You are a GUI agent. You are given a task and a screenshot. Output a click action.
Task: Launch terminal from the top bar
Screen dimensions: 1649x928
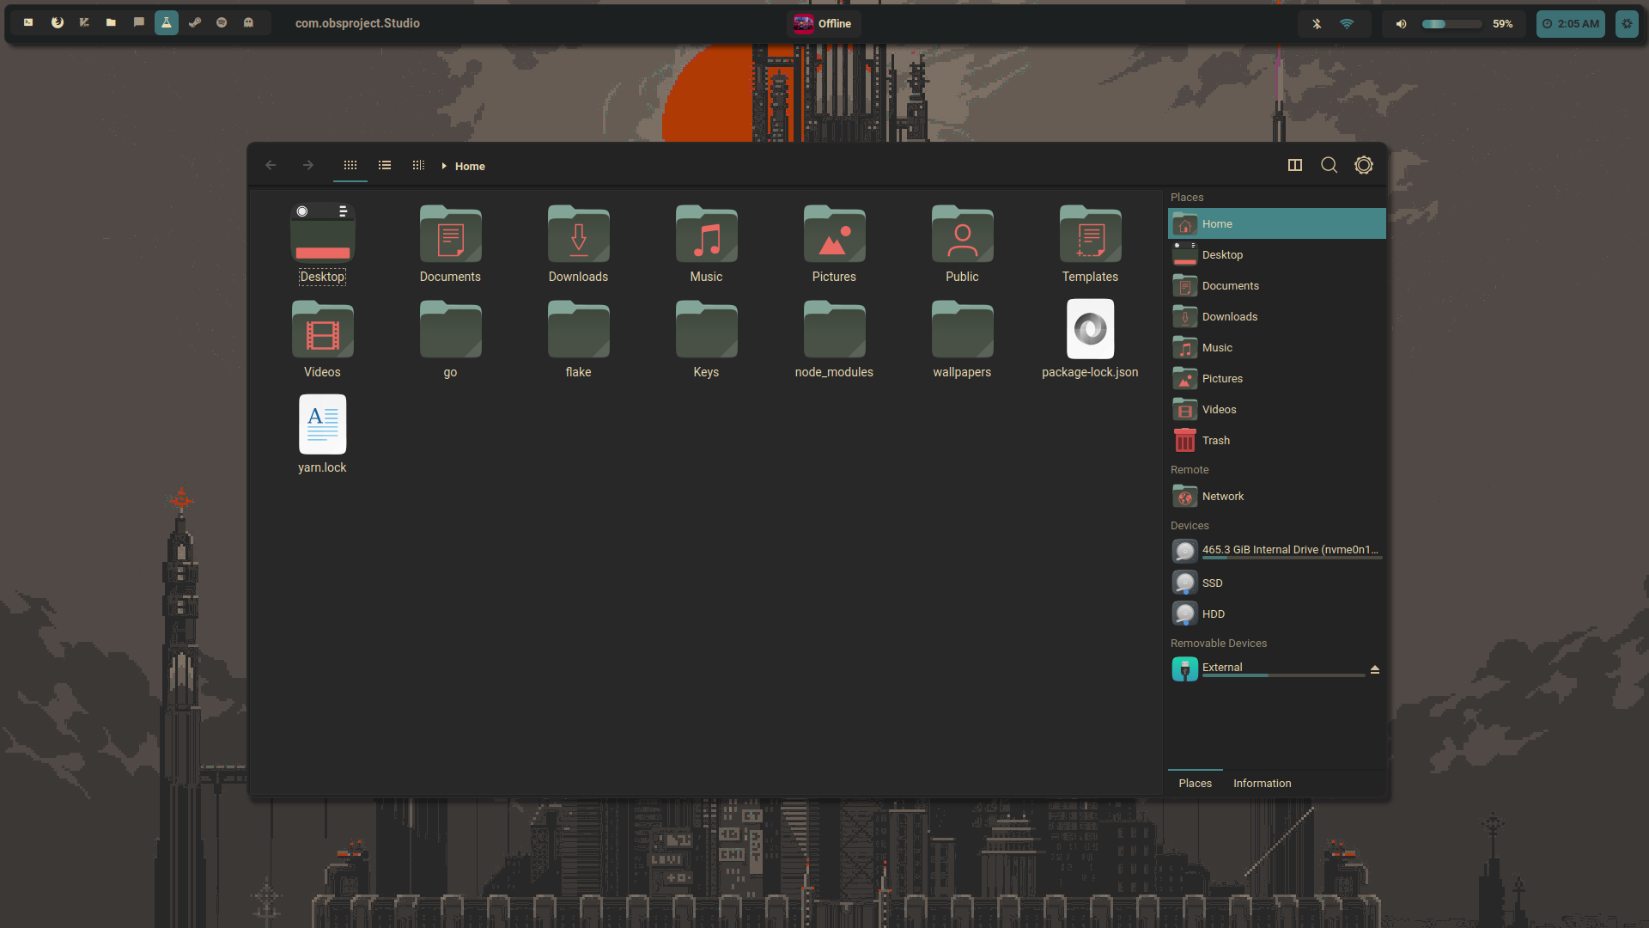(x=28, y=23)
